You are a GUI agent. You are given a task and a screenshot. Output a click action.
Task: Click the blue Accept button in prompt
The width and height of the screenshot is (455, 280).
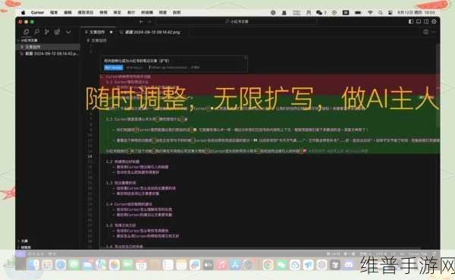114,68
